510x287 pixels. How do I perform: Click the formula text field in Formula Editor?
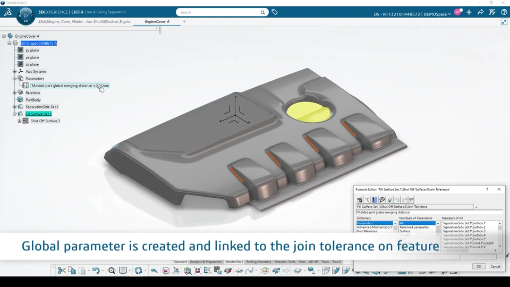click(429, 212)
